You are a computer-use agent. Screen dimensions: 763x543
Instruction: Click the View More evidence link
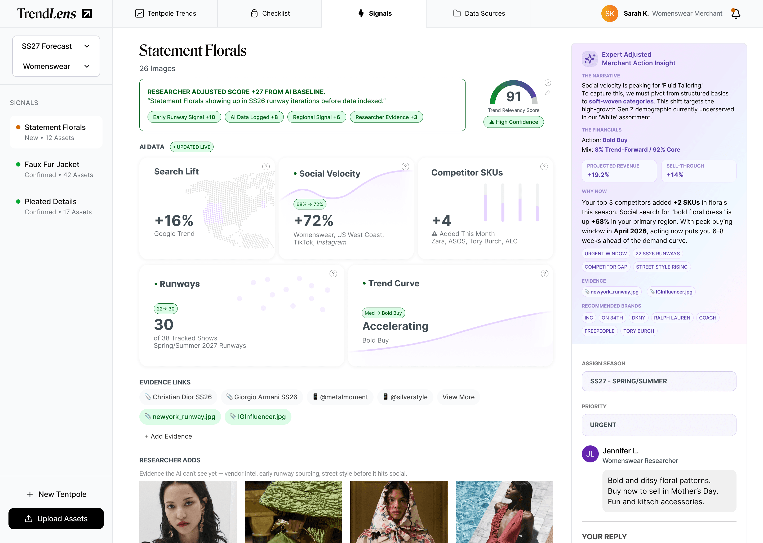[x=458, y=397]
